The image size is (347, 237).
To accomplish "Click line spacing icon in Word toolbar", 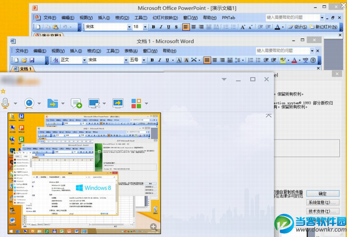I will click(x=238, y=60).
